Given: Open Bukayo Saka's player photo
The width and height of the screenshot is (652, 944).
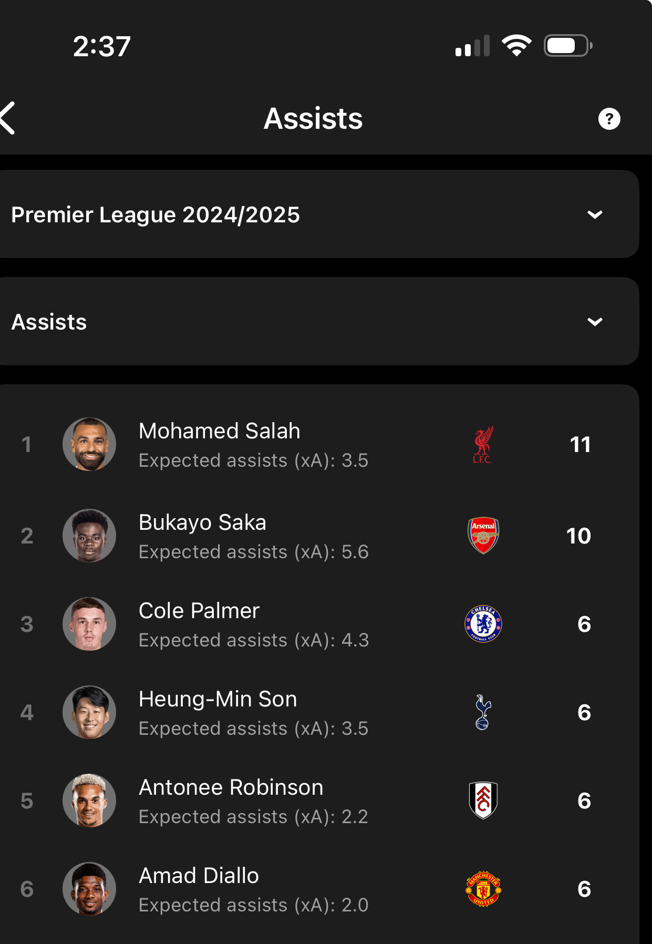Looking at the screenshot, I should [x=89, y=536].
